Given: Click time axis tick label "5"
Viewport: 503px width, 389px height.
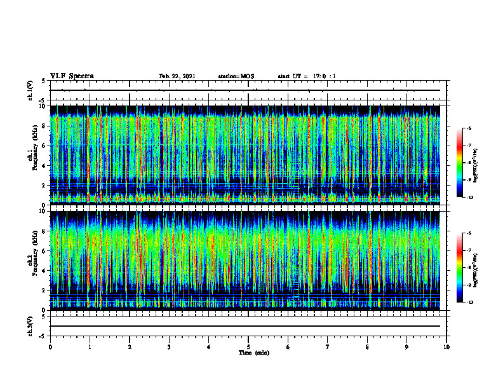Looking at the screenshot, I should 248,347.
